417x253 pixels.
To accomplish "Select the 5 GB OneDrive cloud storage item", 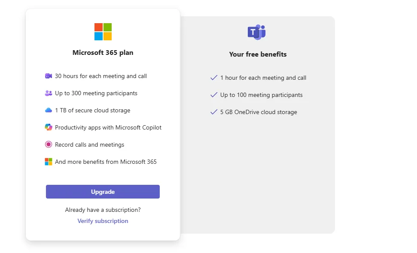I will 258,112.
